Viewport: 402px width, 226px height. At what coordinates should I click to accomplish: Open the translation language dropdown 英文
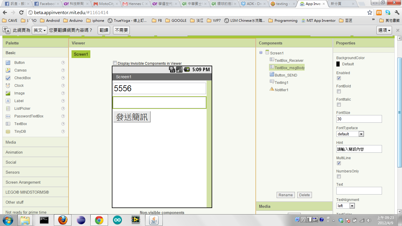[x=39, y=30]
